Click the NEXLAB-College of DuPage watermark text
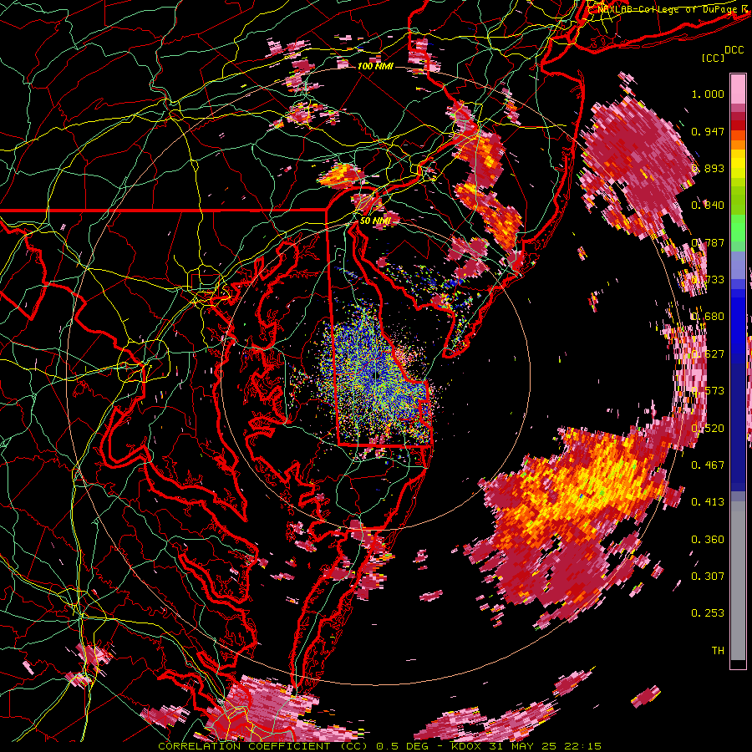This screenshot has height=752, width=752. 669,9
